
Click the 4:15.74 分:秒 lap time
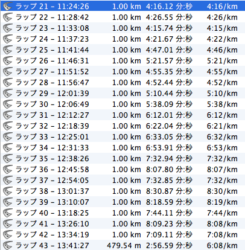(x=169, y=28)
